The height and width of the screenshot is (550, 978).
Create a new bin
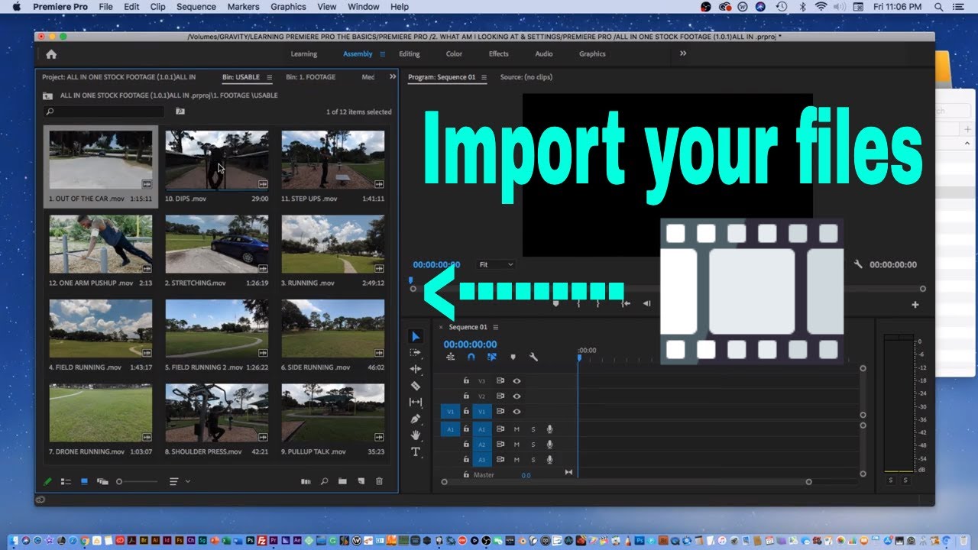342,482
